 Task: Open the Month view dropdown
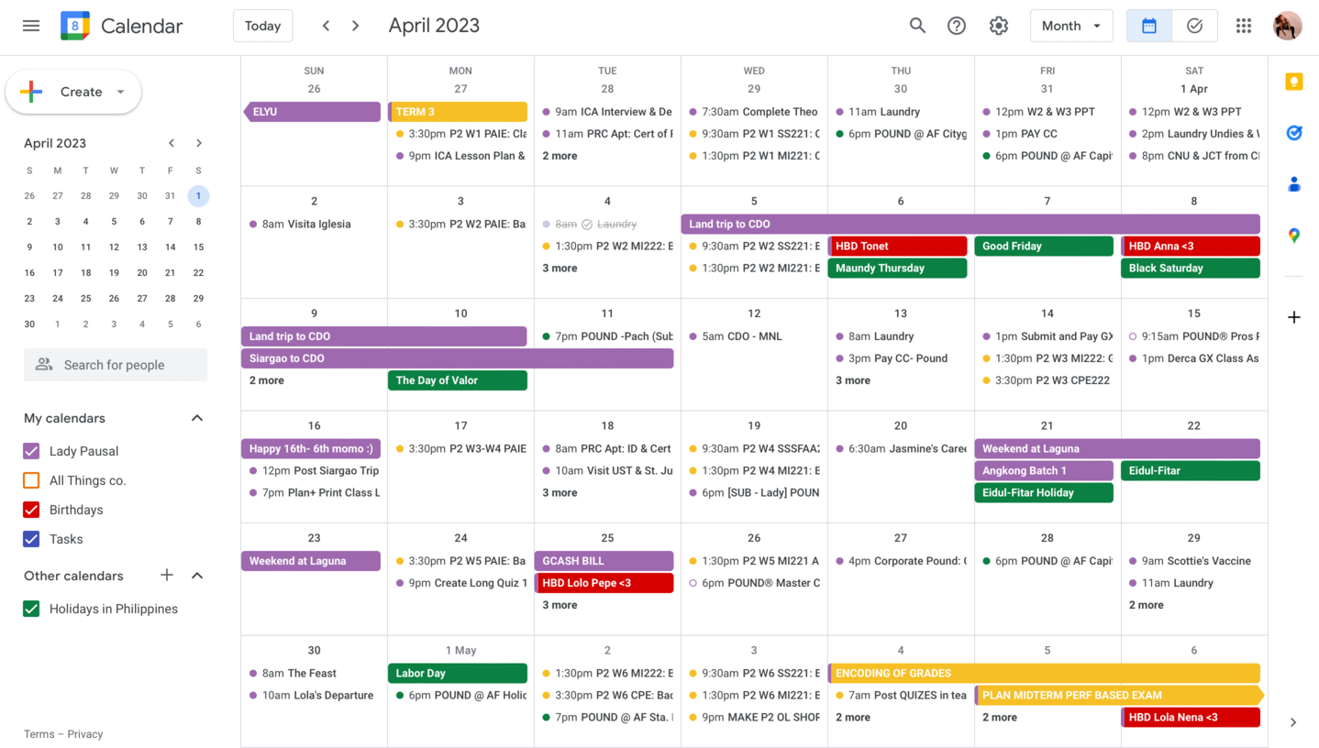[x=1071, y=26]
